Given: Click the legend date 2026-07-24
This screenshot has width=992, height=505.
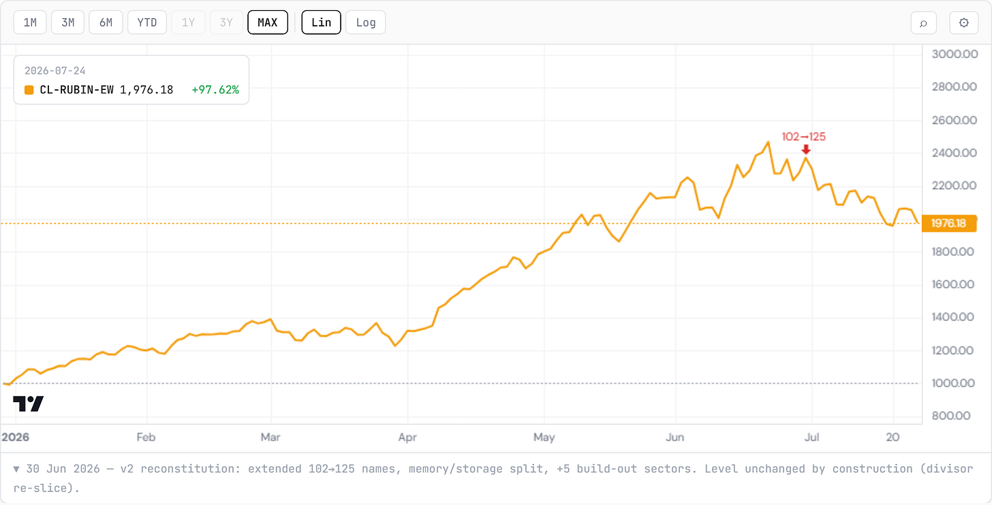Looking at the screenshot, I should coord(55,71).
